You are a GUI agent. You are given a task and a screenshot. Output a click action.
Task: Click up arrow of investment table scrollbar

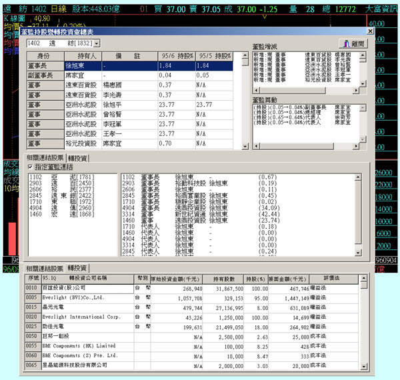pos(364,278)
